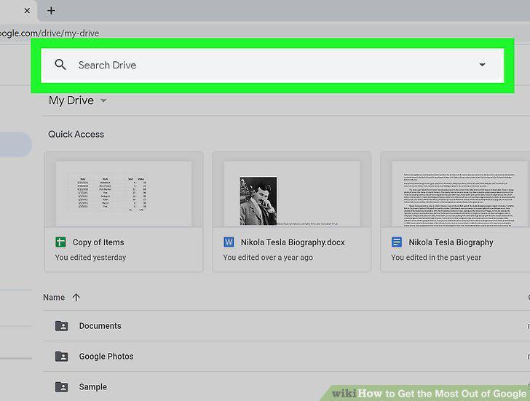Screen dimensions: 530x401
Task: Click the My Drive heading text
Action: [71, 100]
